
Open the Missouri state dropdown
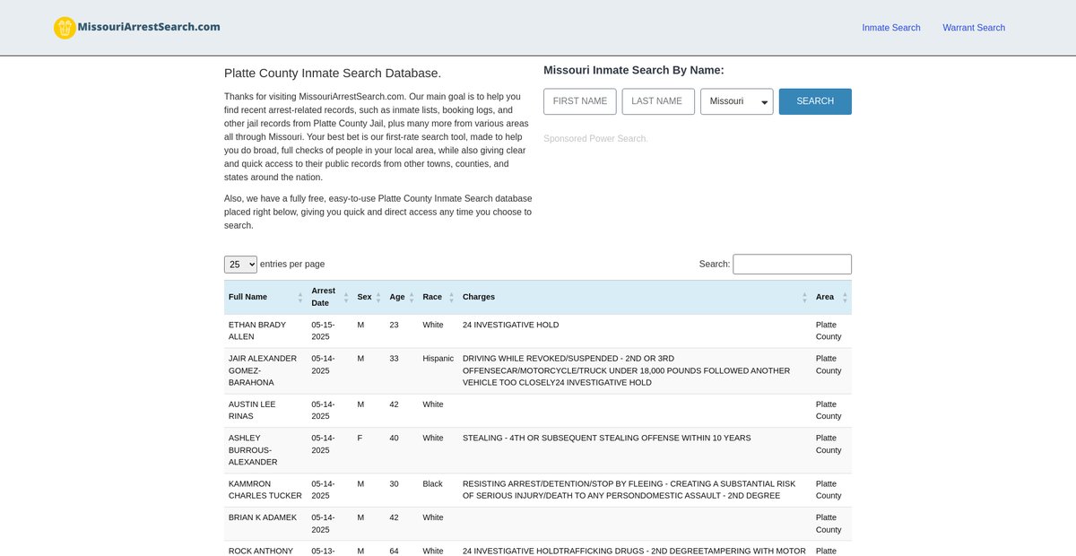pyautogui.click(x=736, y=101)
